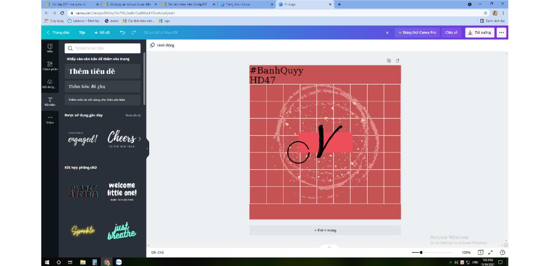Bookmark this page with the star icon
This screenshot has width=540, height=266.
click(486, 13)
